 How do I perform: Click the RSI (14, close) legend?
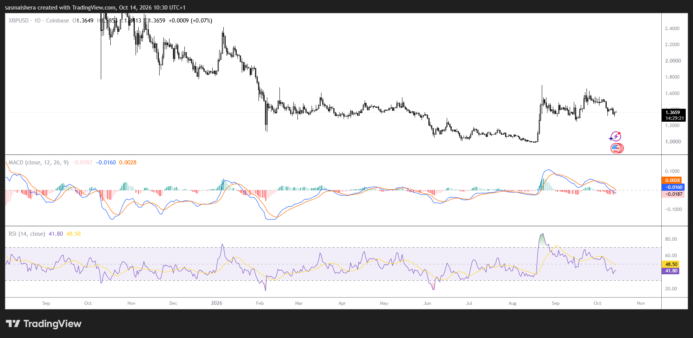[x=27, y=234]
